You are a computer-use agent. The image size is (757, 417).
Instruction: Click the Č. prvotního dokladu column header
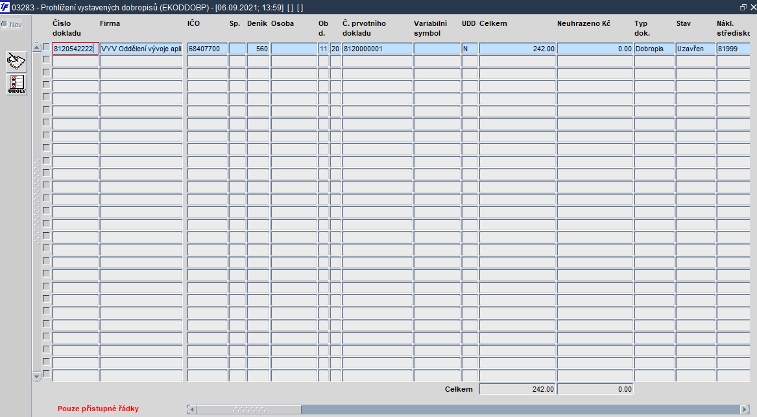(364, 29)
